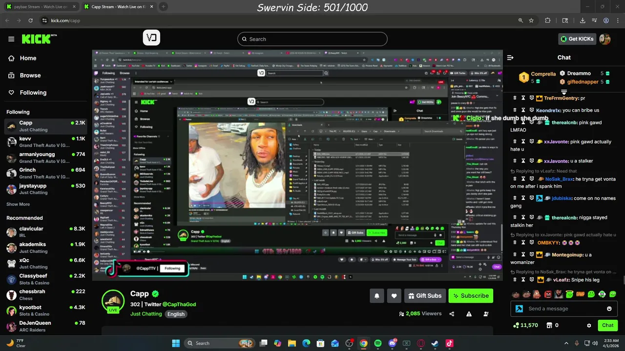Click the heart follow button for Capp
This screenshot has height=351, width=625.
(x=394, y=296)
